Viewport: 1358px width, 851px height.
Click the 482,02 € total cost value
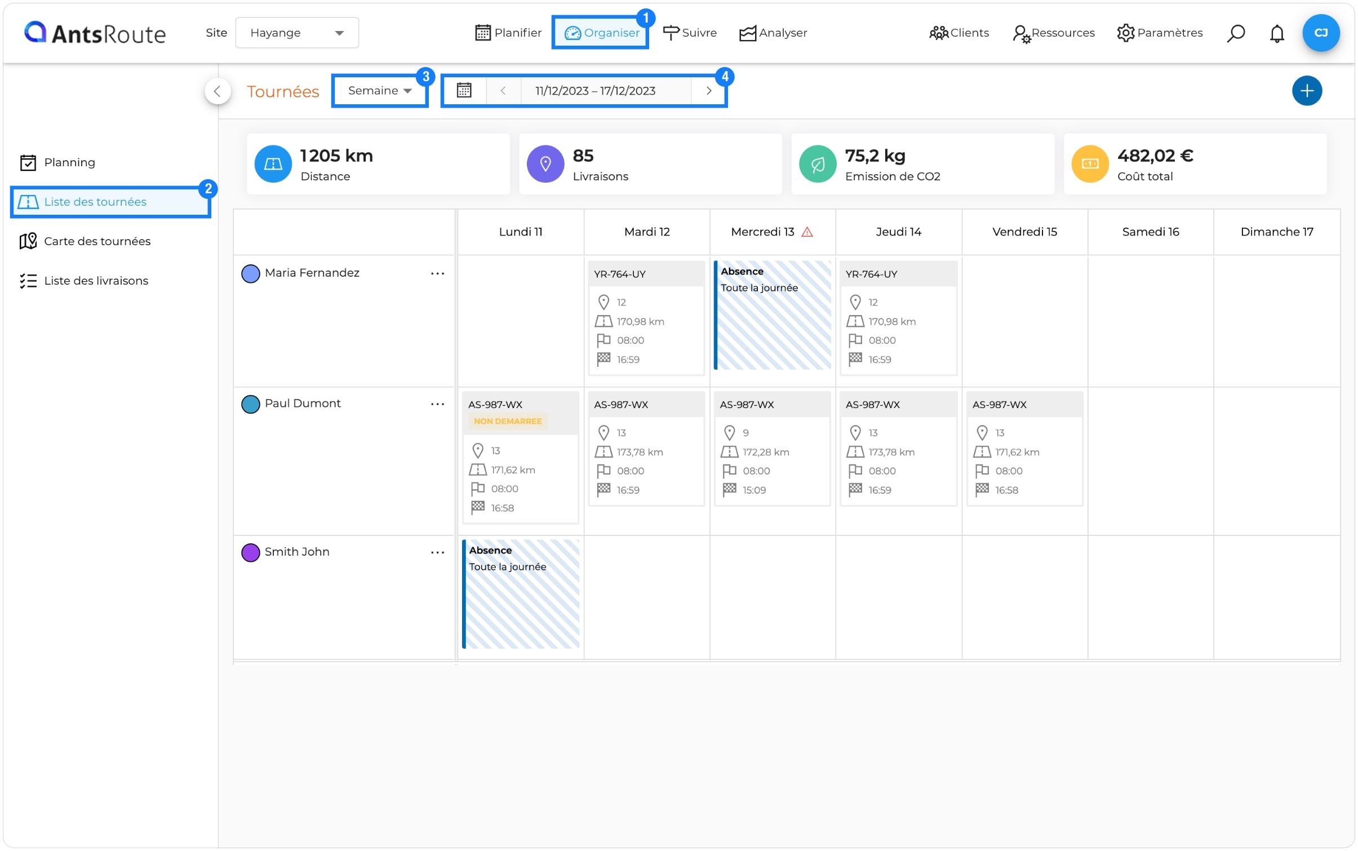click(1155, 156)
